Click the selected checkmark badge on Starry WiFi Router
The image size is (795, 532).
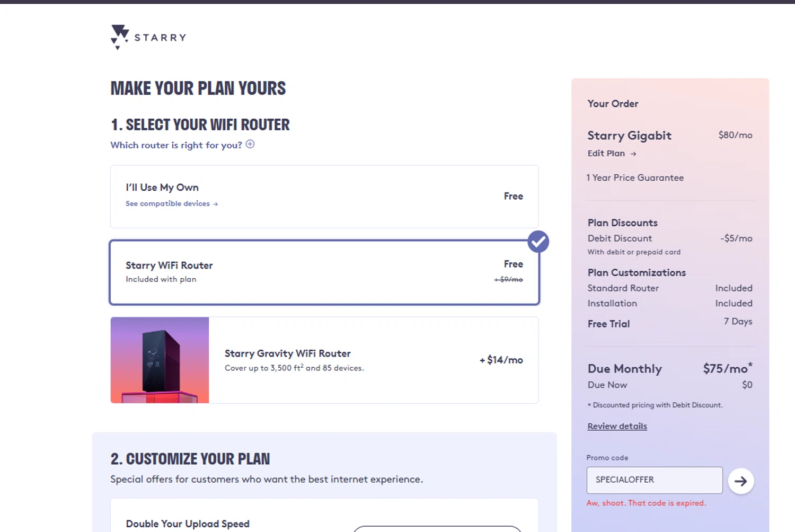pyautogui.click(x=538, y=242)
